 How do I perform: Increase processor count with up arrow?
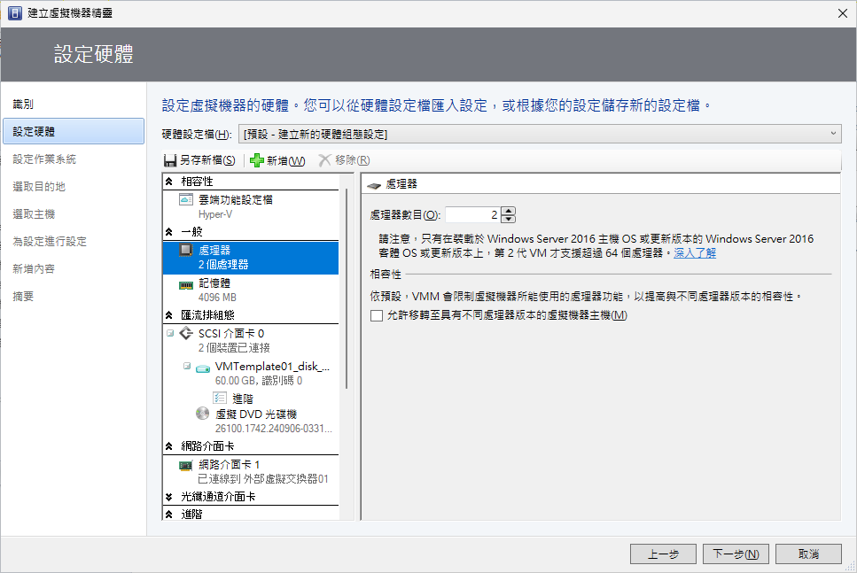point(508,211)
